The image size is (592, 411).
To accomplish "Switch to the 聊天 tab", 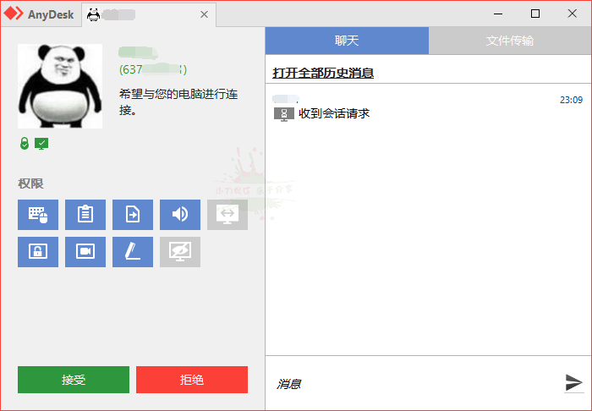I will tap(347, 41).
